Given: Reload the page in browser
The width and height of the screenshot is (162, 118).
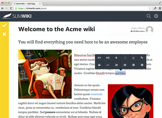Looking at the screenshot, I should (x=11, y=8).
